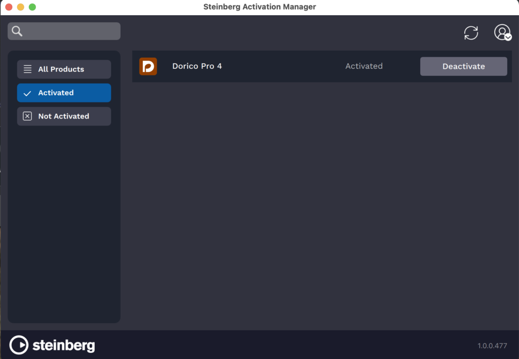
Task: Select the Dorico Pro 4 product name
Action: [x=197, y=66]
